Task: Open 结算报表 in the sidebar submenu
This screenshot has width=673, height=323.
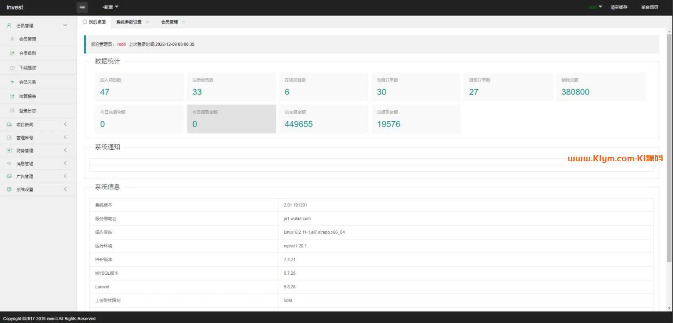Action: pyautogui.click(x=28, y=96)
